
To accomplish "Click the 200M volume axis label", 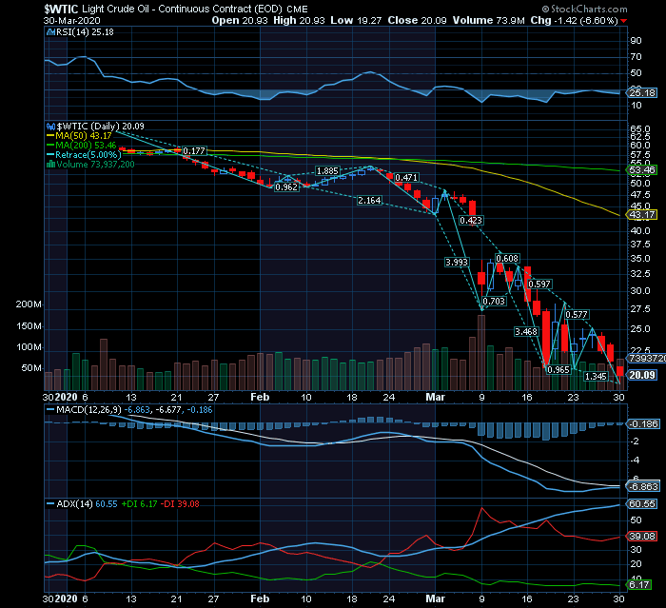I will point(29,304).
